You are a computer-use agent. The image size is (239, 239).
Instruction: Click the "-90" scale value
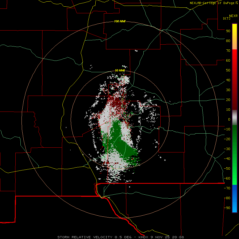coord(227,208)
